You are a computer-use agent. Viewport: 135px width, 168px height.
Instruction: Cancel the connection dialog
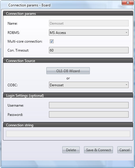(x=125, y=150)
